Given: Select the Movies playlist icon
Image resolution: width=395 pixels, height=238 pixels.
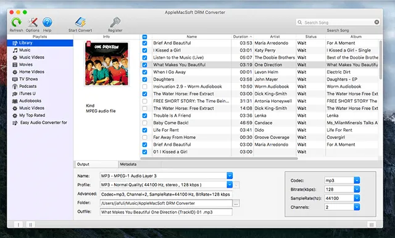Looking at the screenshot, I should click(15, 65).
